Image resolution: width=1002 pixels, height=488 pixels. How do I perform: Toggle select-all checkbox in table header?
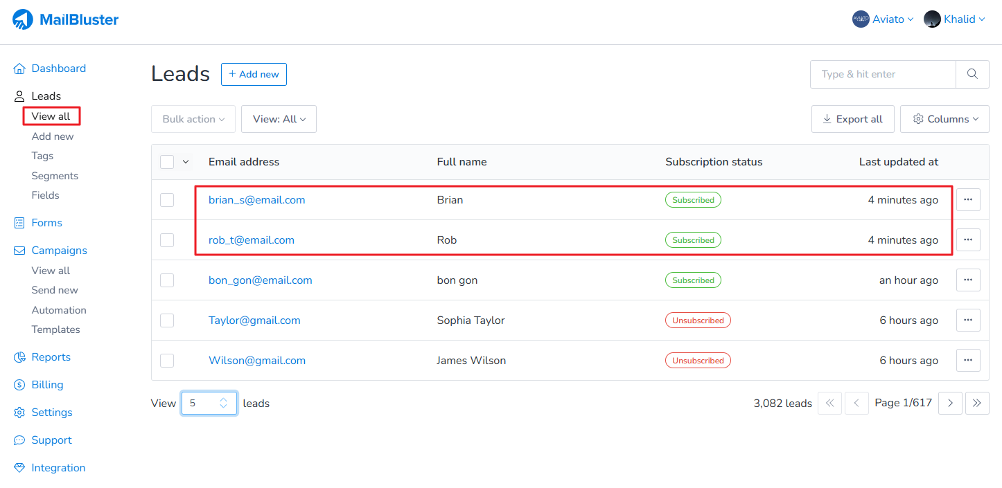[167, 162]
